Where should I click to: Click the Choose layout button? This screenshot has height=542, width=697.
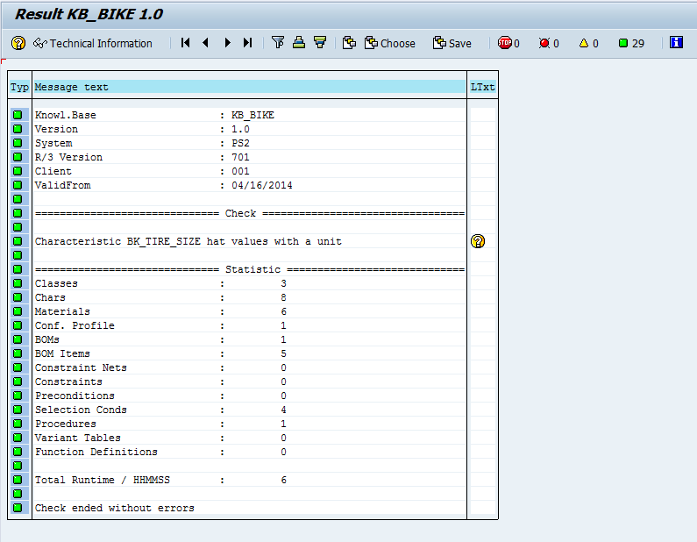tap(389, 43)
